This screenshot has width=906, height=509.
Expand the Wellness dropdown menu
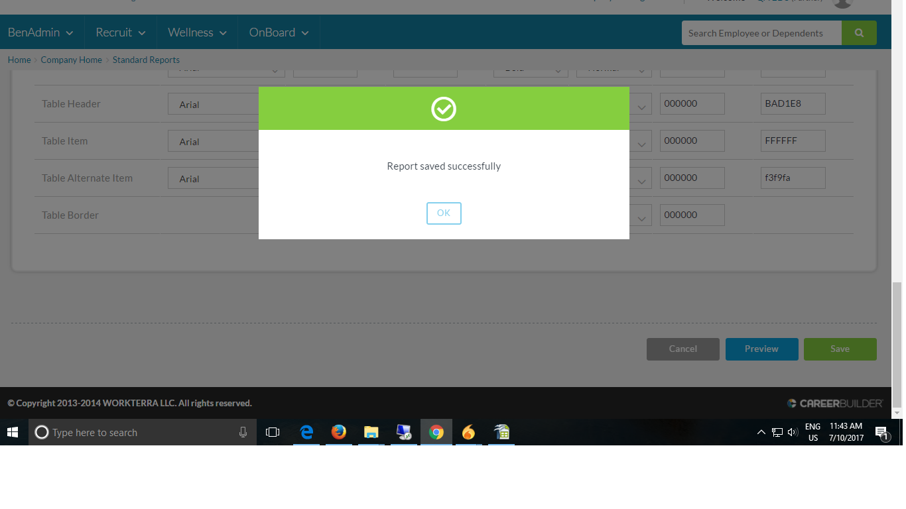(197, 32)
